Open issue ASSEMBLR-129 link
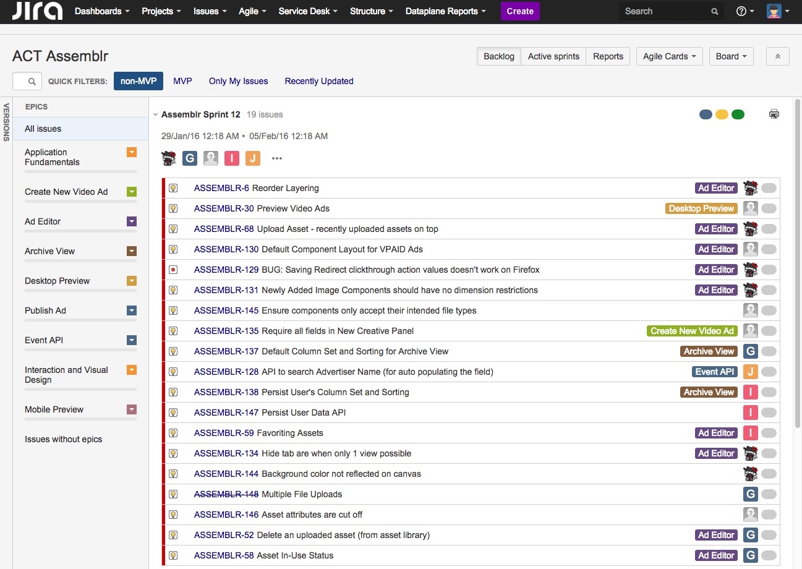 (x=226, y=270)
